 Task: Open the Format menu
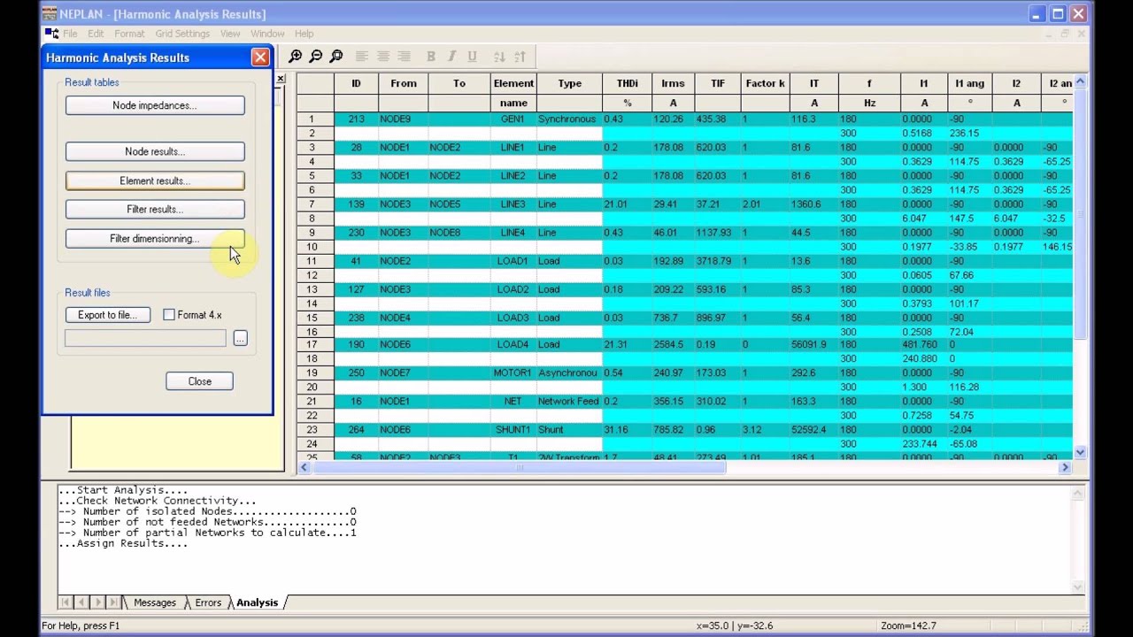(x=129, y=34)
